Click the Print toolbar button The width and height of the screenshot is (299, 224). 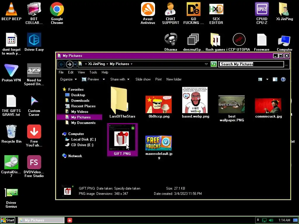click(158, 79)
